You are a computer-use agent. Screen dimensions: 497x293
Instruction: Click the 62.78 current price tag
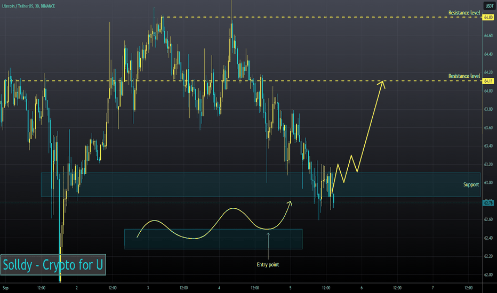488,203
